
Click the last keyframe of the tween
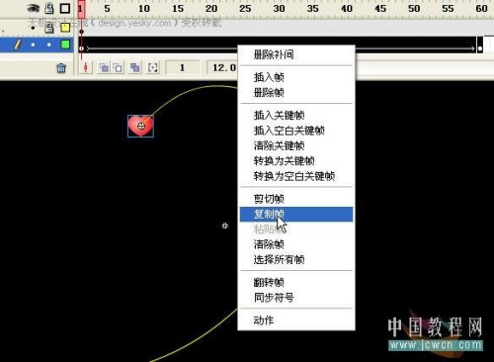tap(480, 48)
